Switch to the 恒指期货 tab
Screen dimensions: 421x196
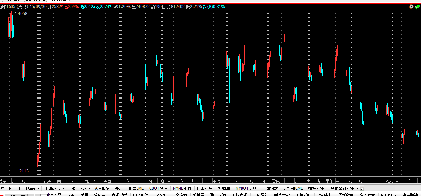coord(316,188)
